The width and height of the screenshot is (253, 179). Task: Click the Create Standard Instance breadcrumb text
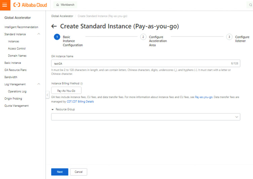pos(102,16)
